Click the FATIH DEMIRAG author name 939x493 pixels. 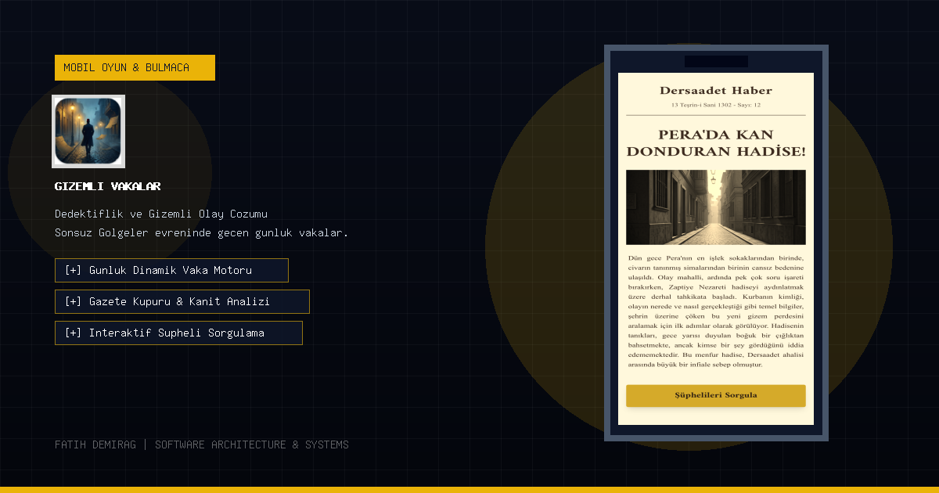pyautogui.click(x=95, y=444)
